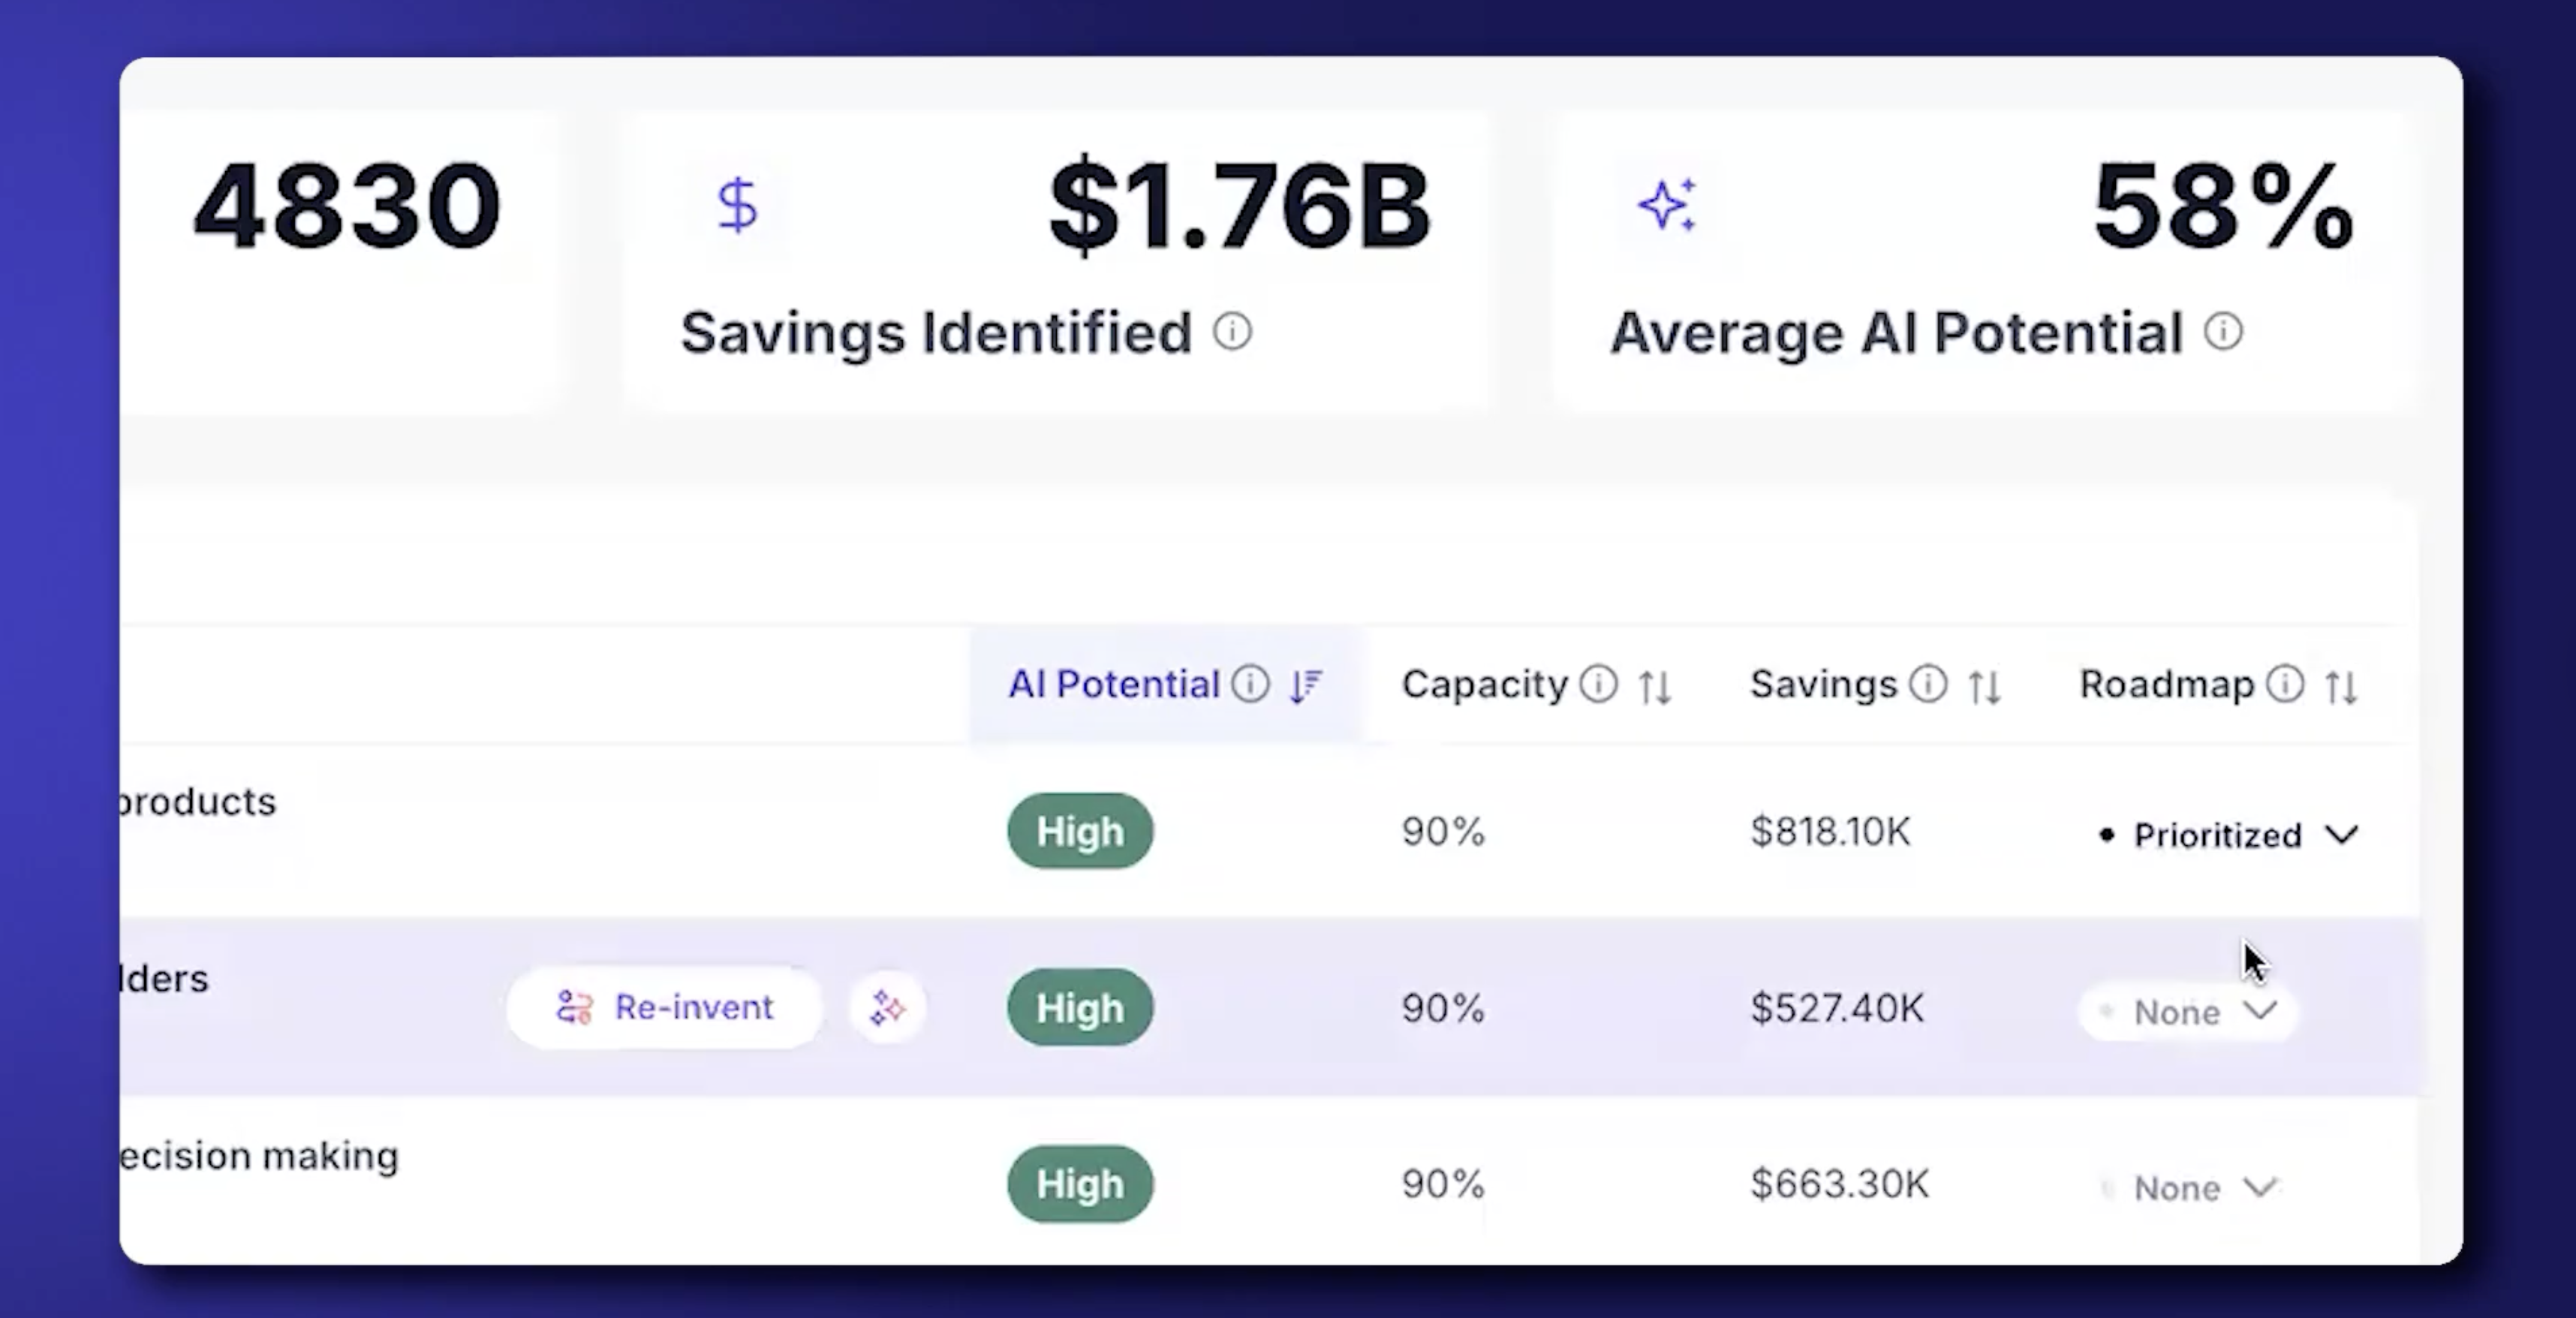This screenshot has height=1318, width=2576.
Task: Click the Savings Identified info icon
Action: point(1232,331)
